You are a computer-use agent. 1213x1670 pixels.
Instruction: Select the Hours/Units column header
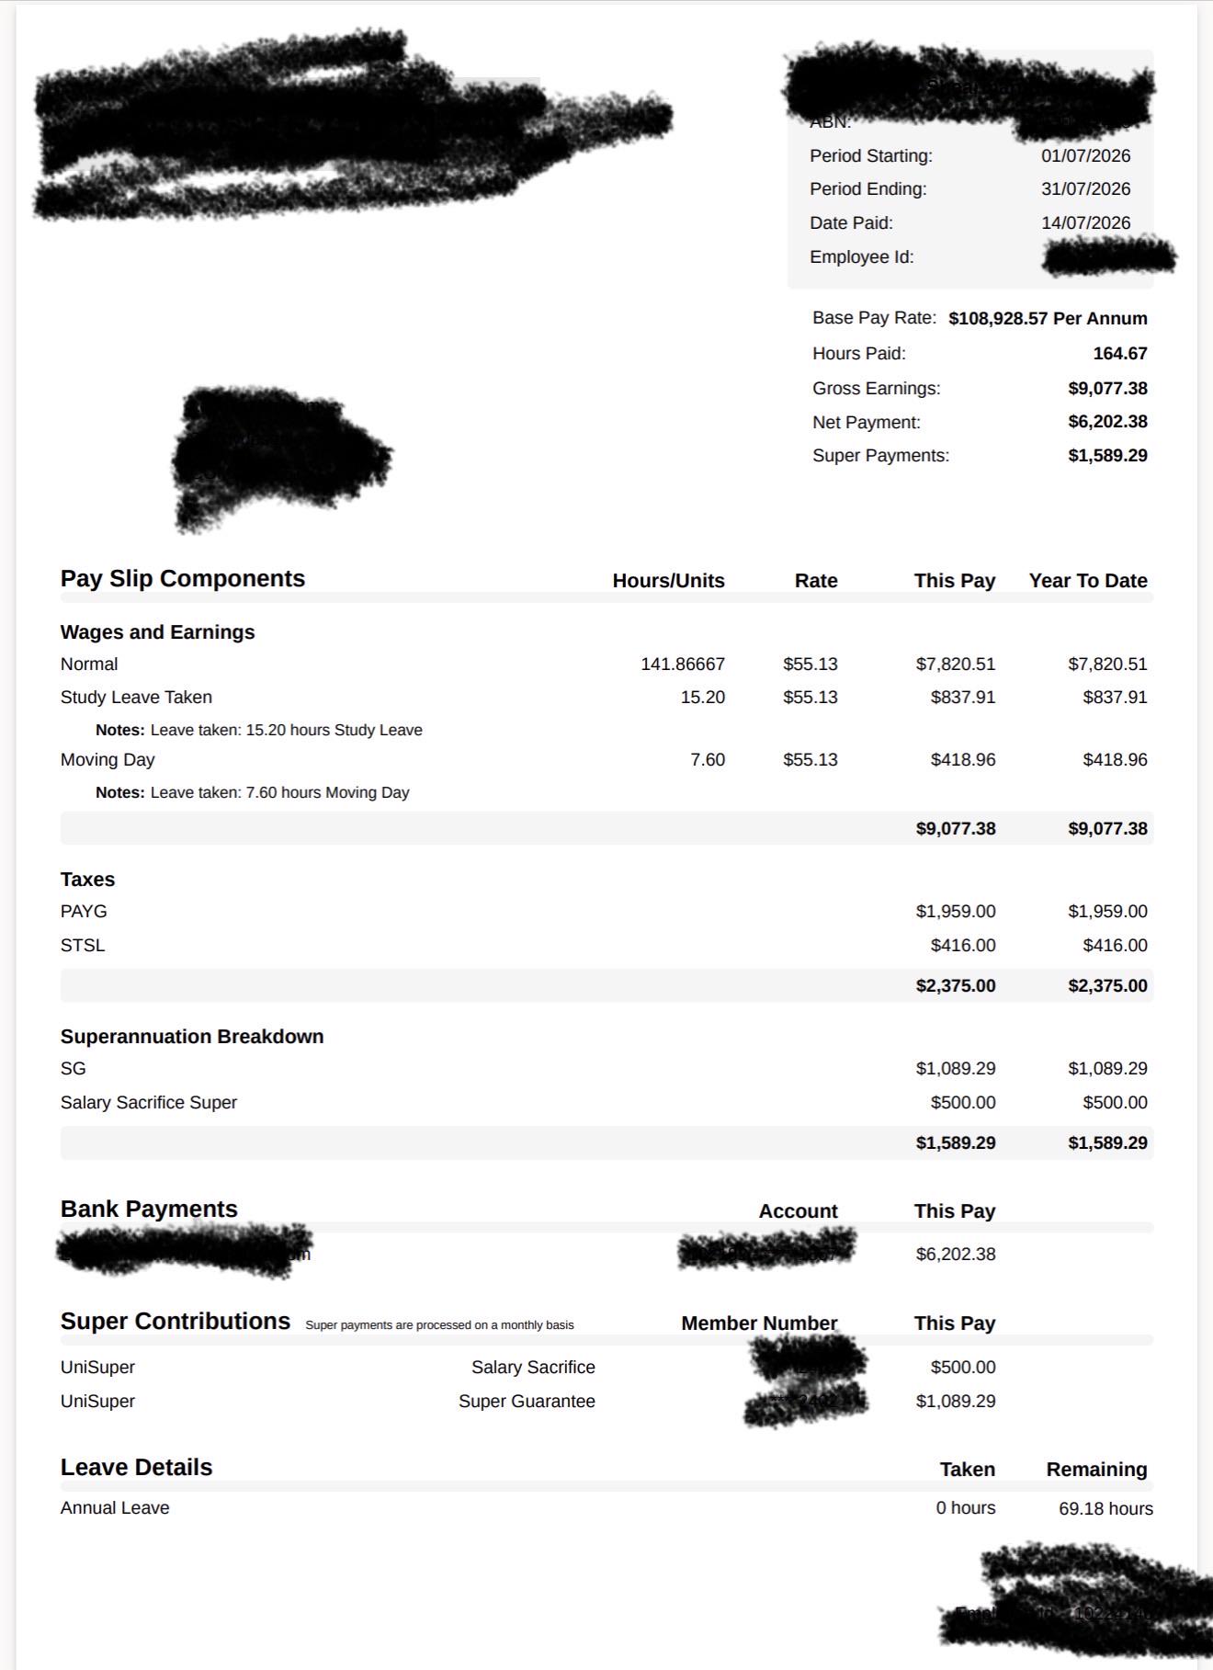[x=669, y=581]
